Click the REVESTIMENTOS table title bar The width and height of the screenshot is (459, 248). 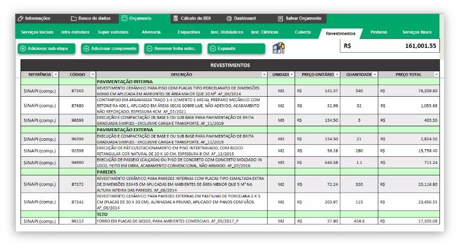point(230,65)
